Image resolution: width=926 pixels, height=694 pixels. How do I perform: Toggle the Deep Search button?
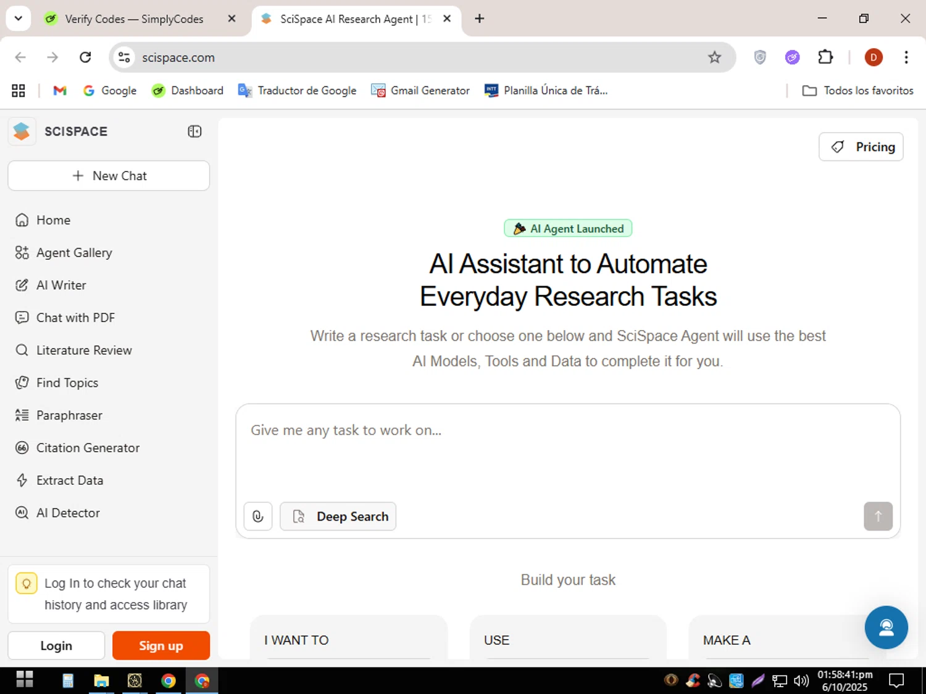point(338,516)
